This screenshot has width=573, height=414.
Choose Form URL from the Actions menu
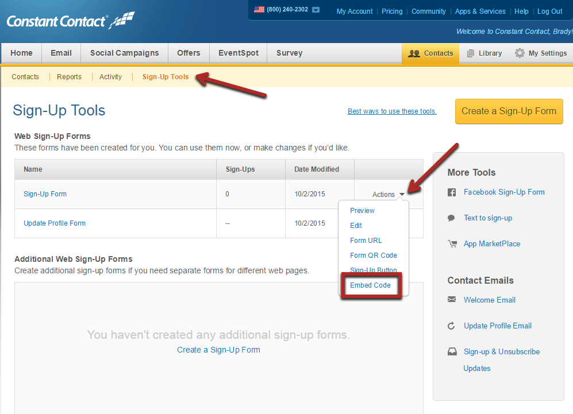366,241
